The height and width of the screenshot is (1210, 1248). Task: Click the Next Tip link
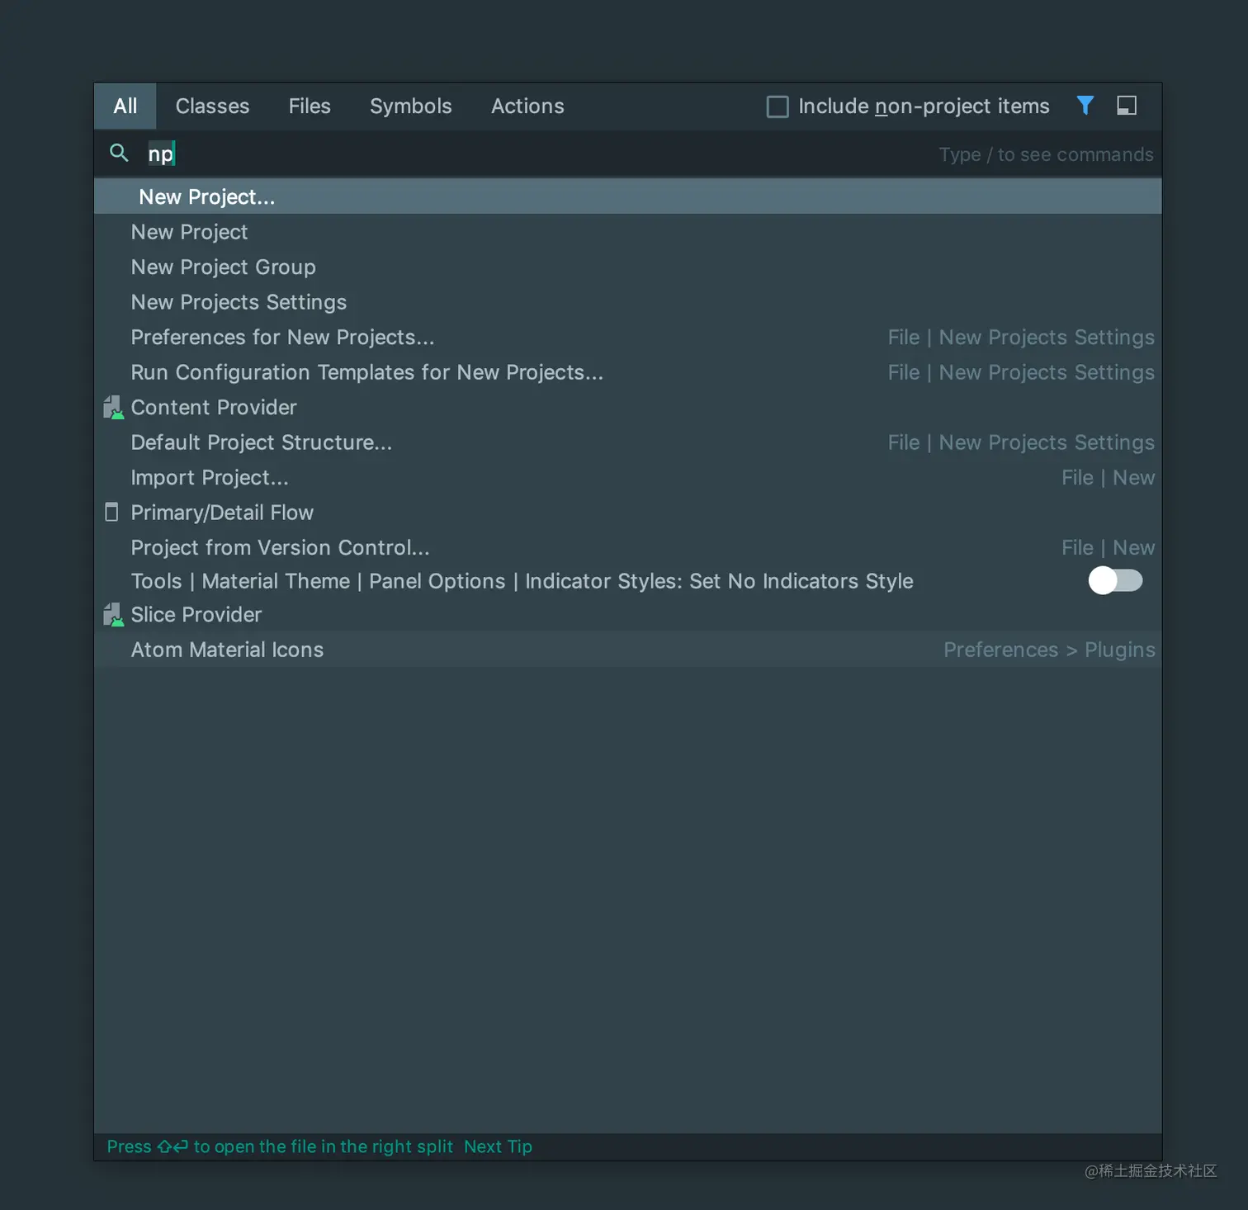pos(498,1146)
